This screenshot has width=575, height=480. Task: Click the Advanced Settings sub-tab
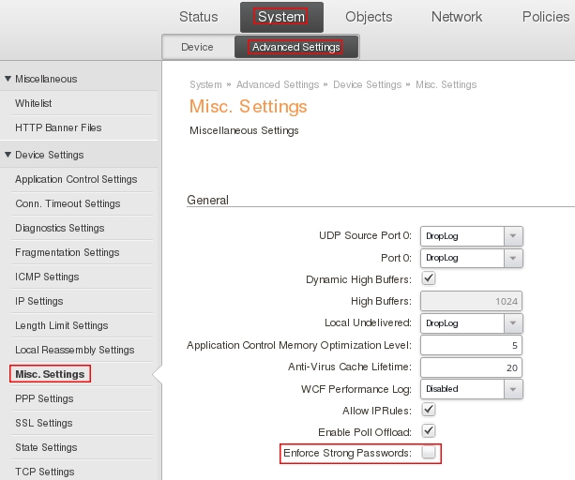295,47
